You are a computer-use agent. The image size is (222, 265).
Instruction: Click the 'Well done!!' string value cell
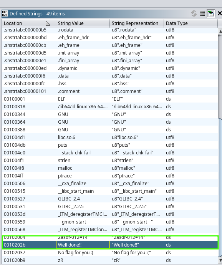83,245
